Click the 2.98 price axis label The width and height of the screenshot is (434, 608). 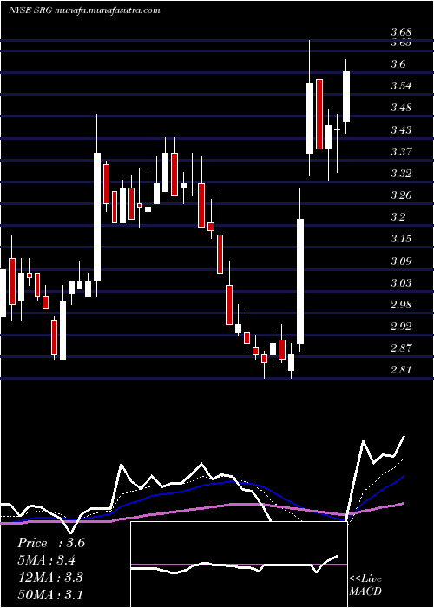tap(401, 304)
